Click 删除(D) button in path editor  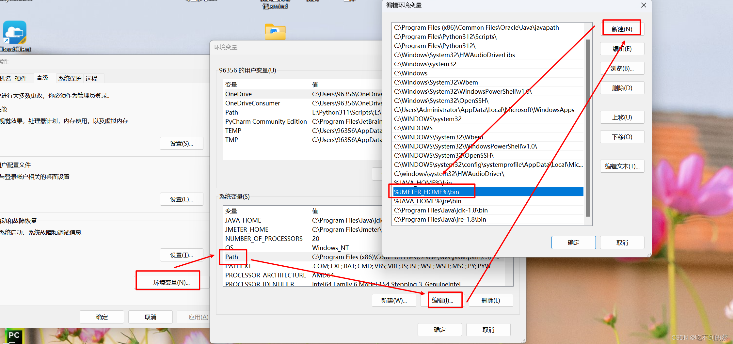click(622, 88)
